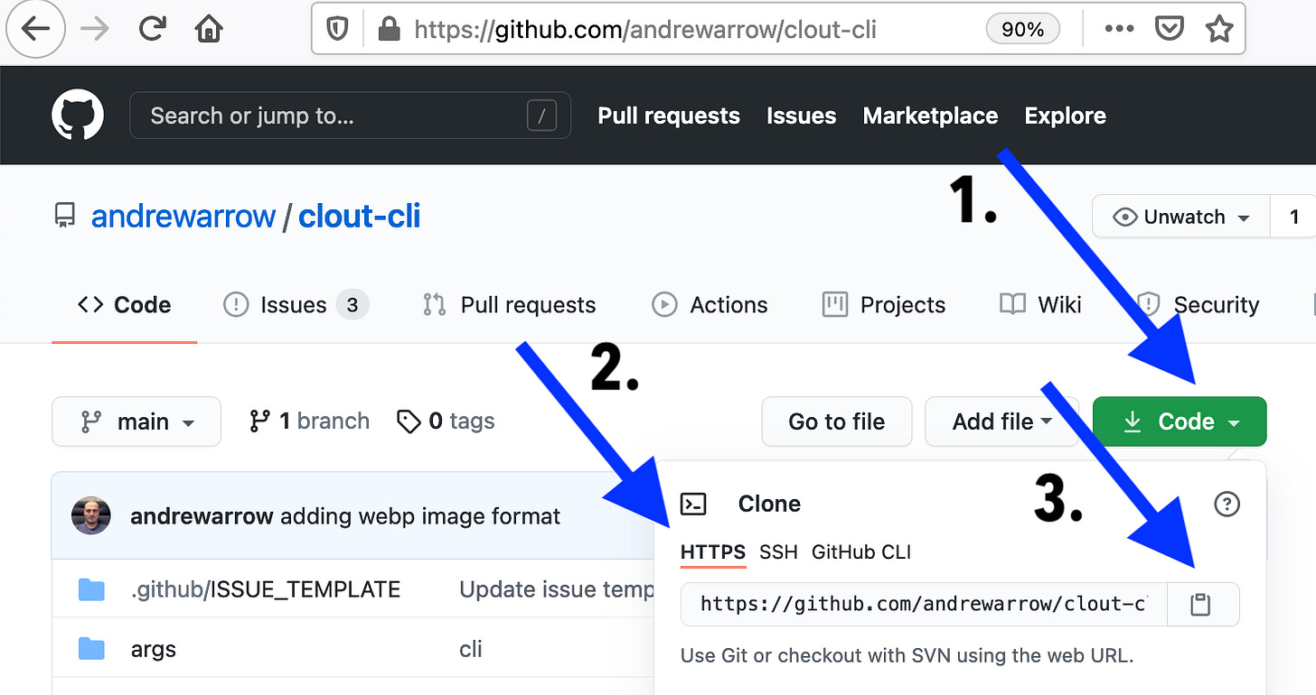
Task: Open the Projects tab
Action: [x=884, y=305]
